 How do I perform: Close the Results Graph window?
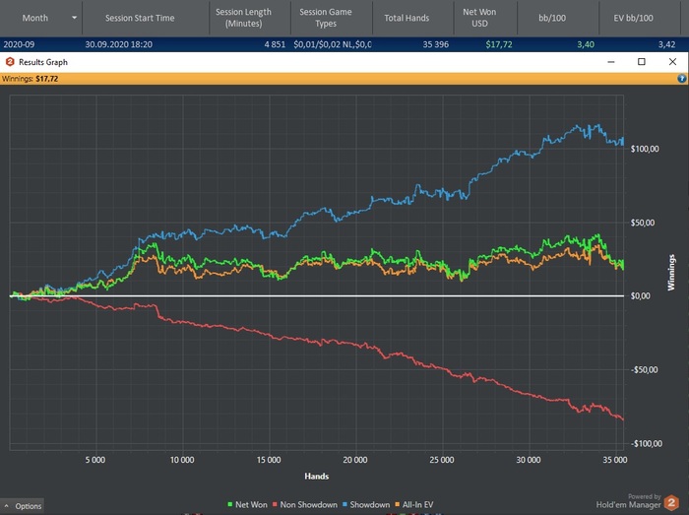pyautogui.click(x=672, y=62)
